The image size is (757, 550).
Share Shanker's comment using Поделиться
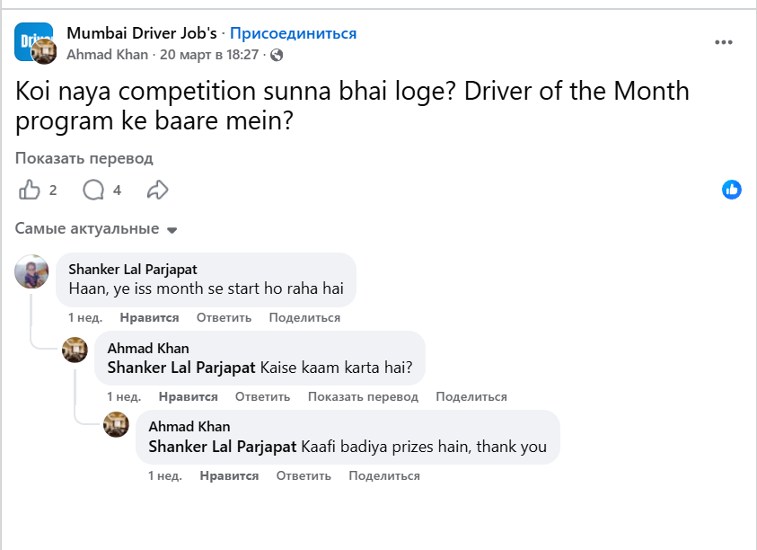(304, 317)
